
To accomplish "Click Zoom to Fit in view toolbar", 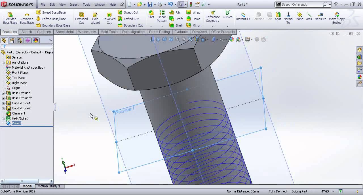I will click(x=178, y=39).
